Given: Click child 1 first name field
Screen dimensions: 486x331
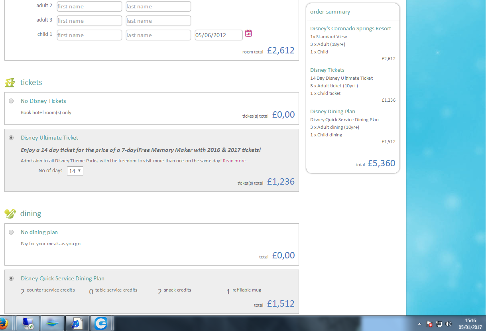Looking at the screenshot, I should (89, 35).
